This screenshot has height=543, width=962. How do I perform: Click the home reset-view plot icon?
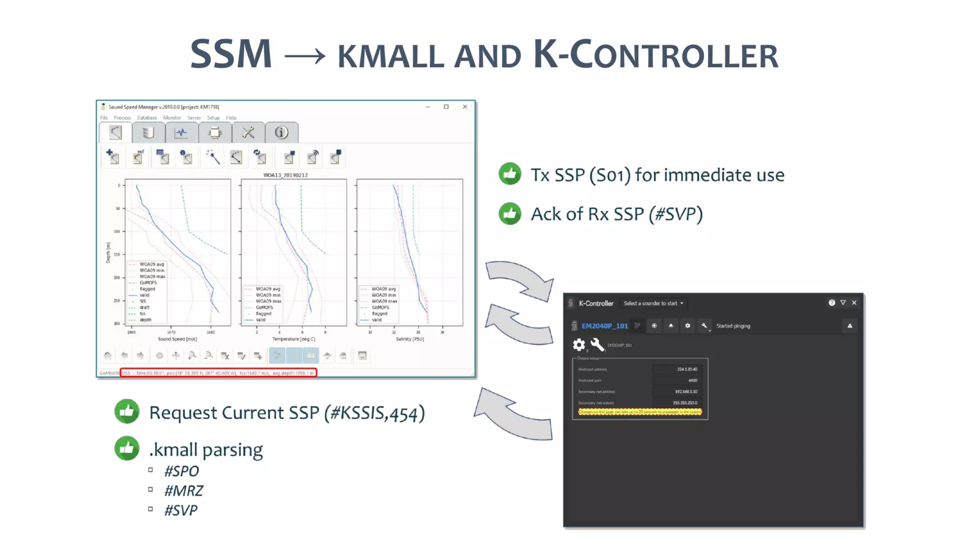click(x=108, y=355)
